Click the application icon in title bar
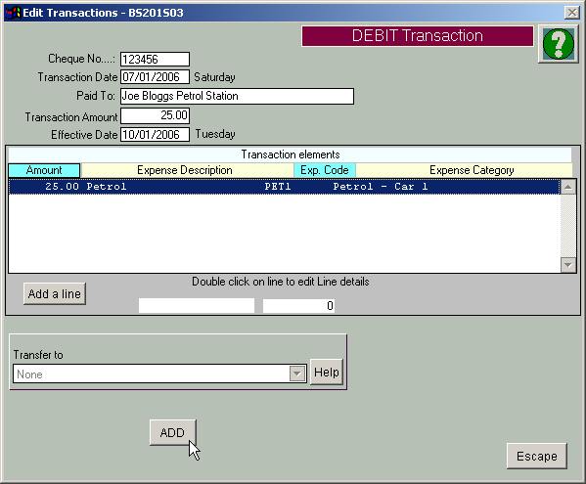Viewport: 586px width, 484px height. click(13, 13)
